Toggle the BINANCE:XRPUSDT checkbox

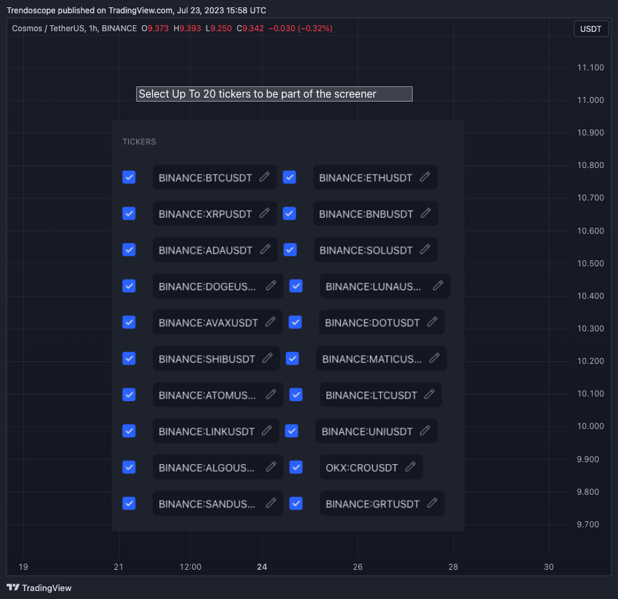pos(129,213)
